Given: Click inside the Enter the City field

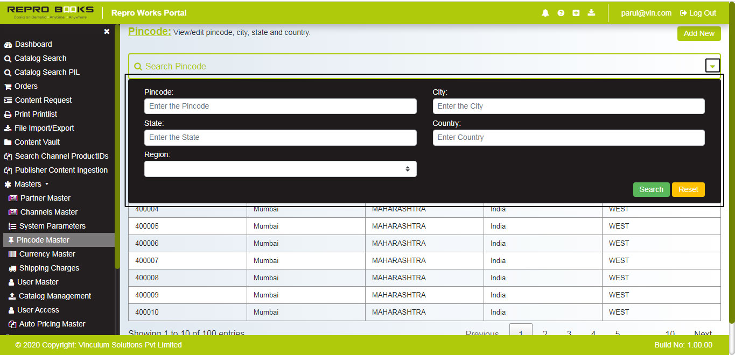Looking at the screenshot, I should (568, 106).
